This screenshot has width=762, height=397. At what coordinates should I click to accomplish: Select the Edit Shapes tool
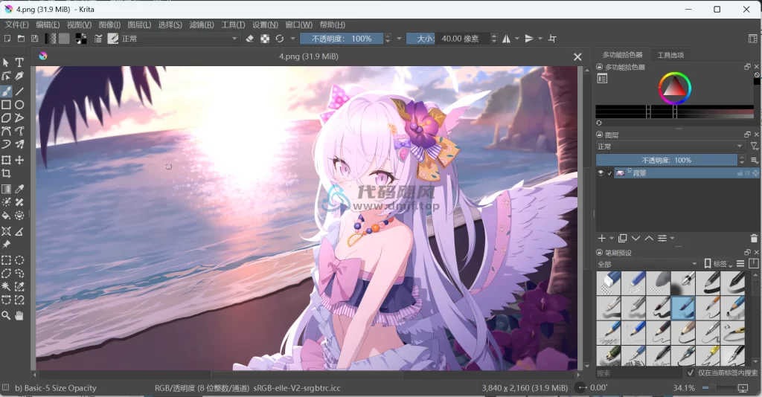click(x=6, y=76)
